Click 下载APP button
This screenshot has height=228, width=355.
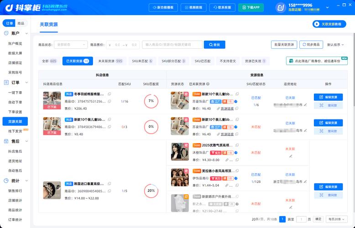coord(251,7)
